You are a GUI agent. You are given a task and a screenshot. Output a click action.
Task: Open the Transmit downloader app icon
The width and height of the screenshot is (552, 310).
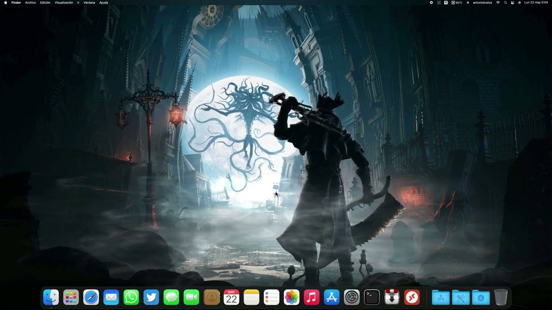(392, 297)
